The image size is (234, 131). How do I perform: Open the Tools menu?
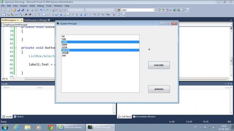pos(49,6)
